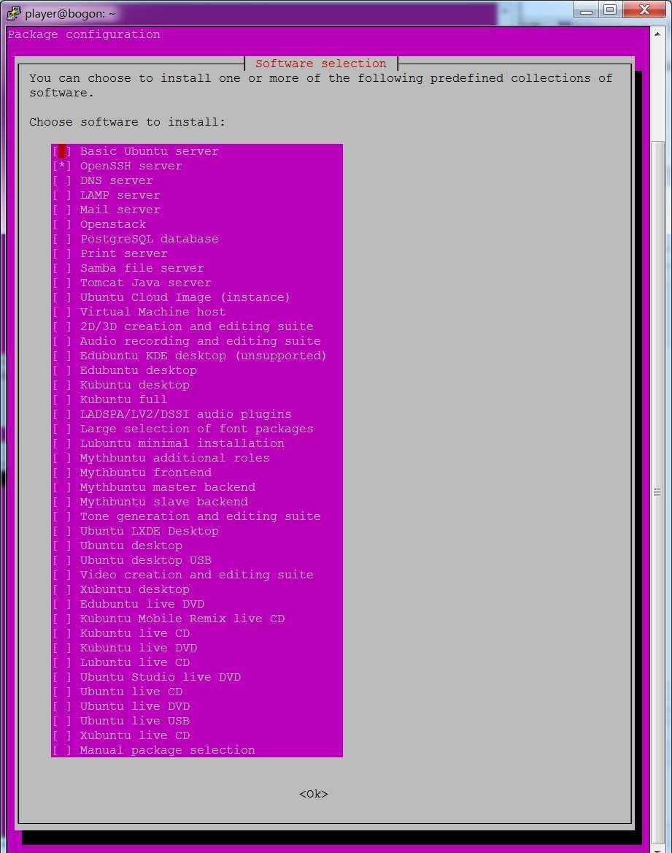Image resolution: width=672 pixels, height=853 pixels.
Task: Uncheck the OpenSSH server option
Action: point(62,166)
